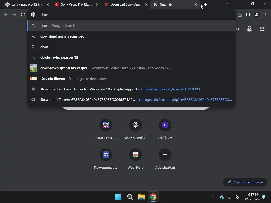Open the Web Store shortcut
The width and height of the screenshot is (271, 203).
(x=135, y=159)
